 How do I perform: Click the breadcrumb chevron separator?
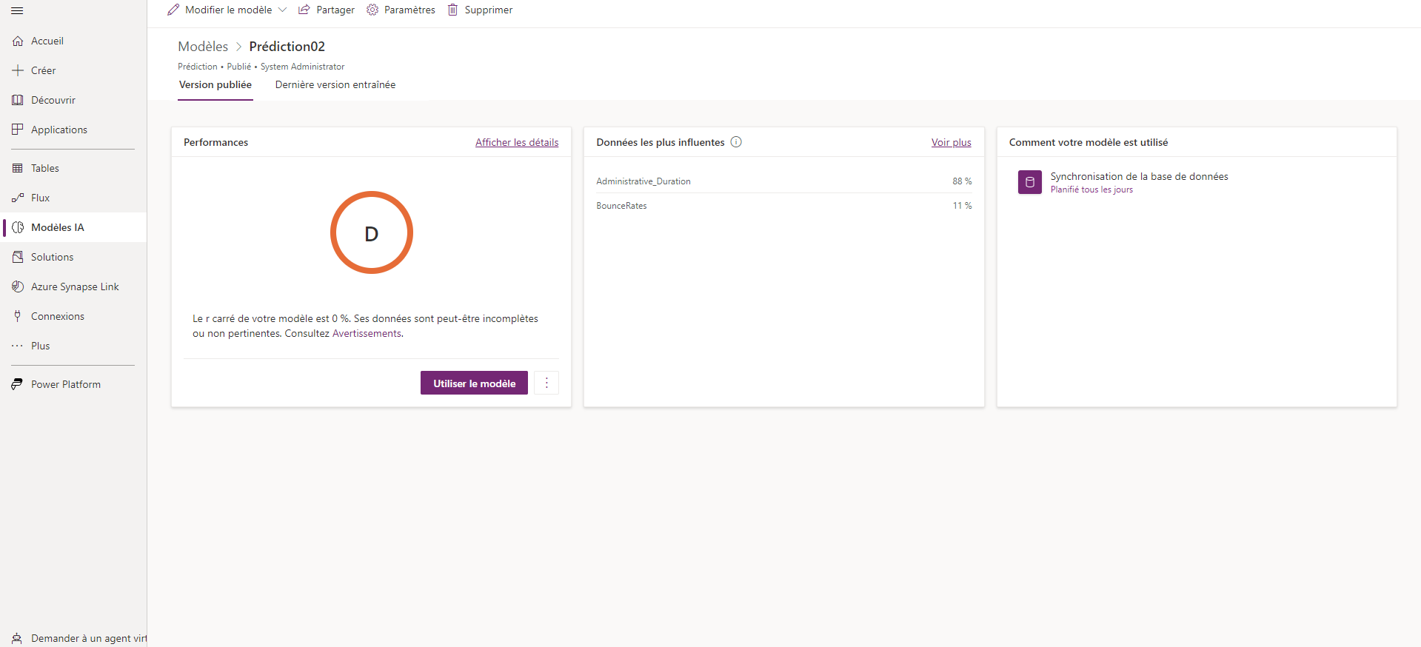pos(238,47)
